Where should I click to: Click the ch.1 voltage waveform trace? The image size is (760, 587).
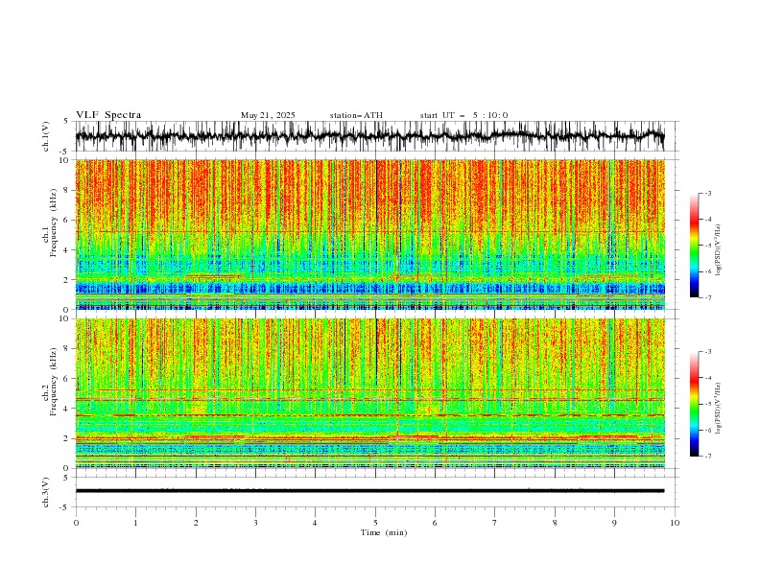point(369,135)
